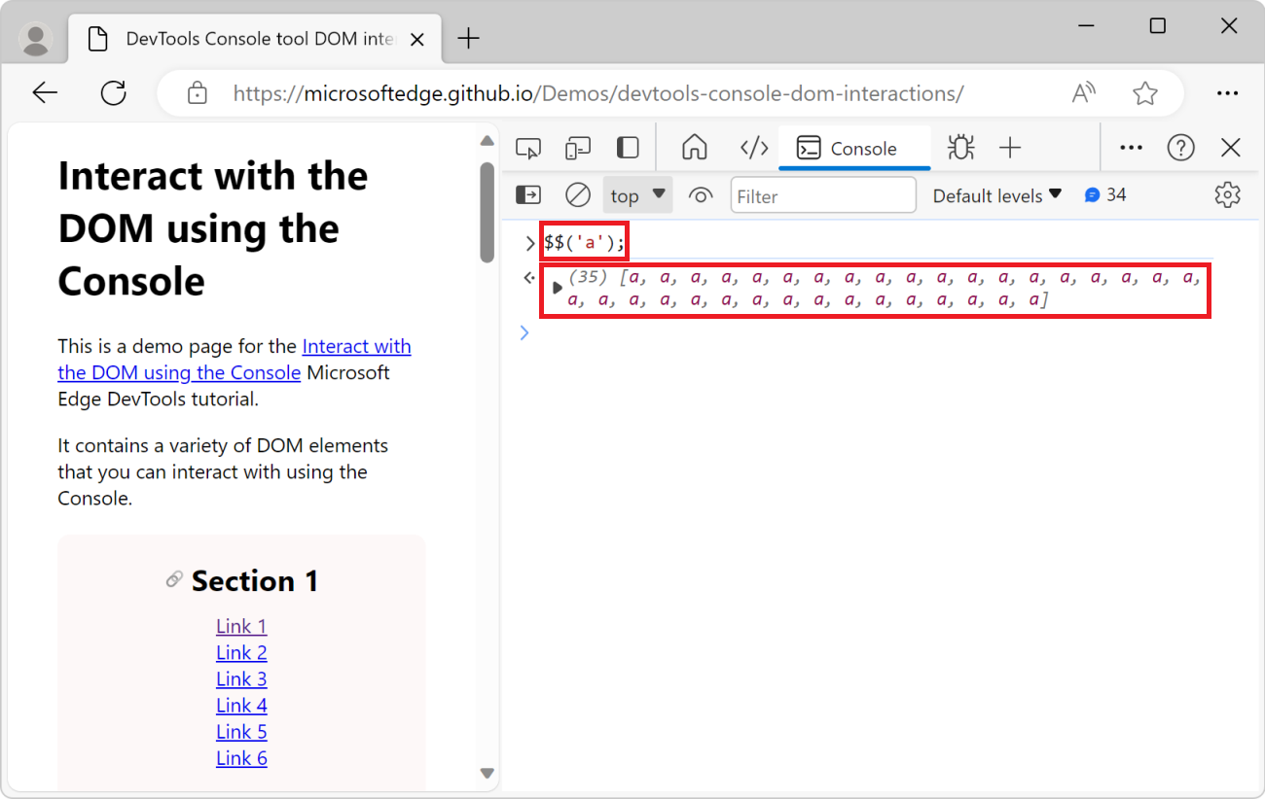This screenshot has height=799, width=1265.
Task: Open the customize DevTools menu
Action: coord(1130,148)
